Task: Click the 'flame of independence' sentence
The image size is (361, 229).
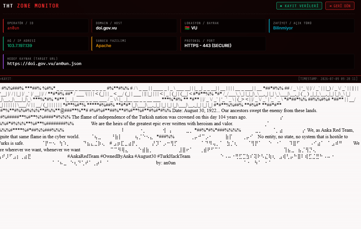Action: point(159,117)
